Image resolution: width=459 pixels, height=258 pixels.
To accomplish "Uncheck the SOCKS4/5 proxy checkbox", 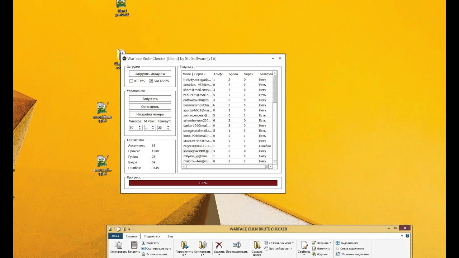I will (x=151, y=81).
